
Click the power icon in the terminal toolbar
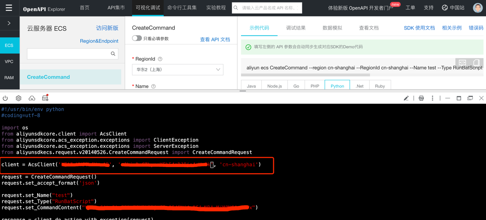tap(5, 98)
